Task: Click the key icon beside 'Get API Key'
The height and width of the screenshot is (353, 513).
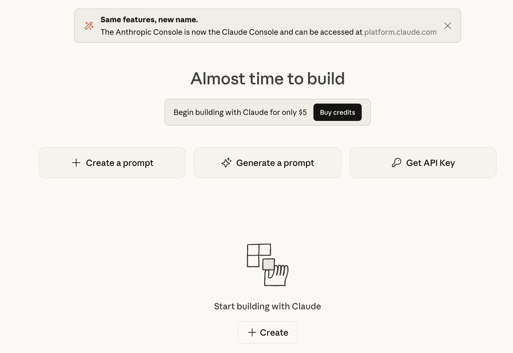Action: point(396,163)
